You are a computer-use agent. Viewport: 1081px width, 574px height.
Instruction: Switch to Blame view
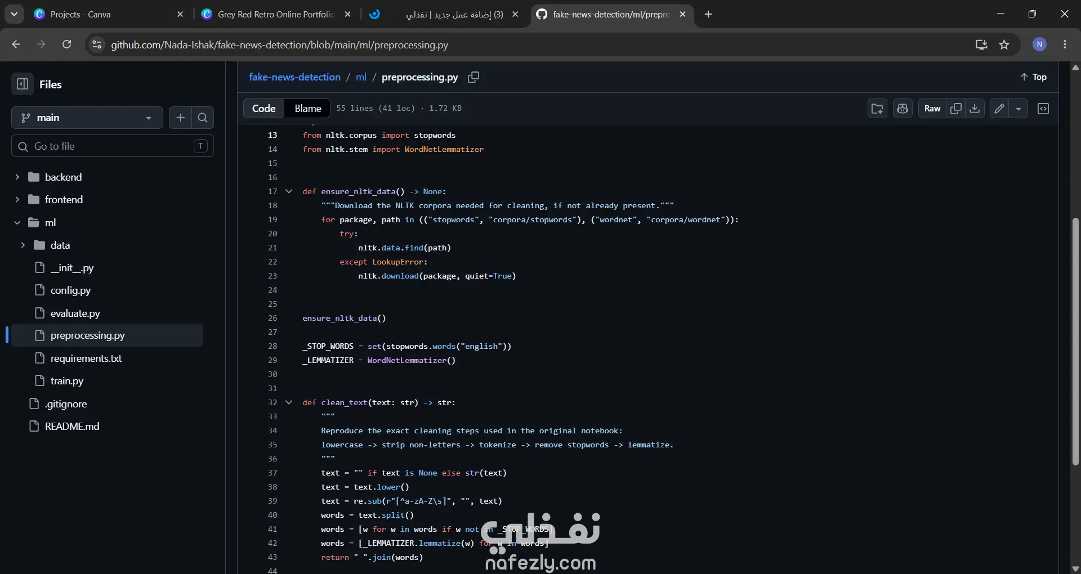(x=307, y=109)
